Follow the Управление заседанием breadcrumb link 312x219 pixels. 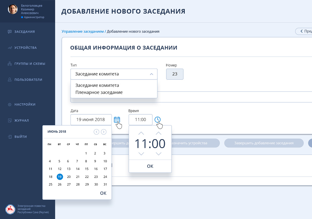click(83, 31)
